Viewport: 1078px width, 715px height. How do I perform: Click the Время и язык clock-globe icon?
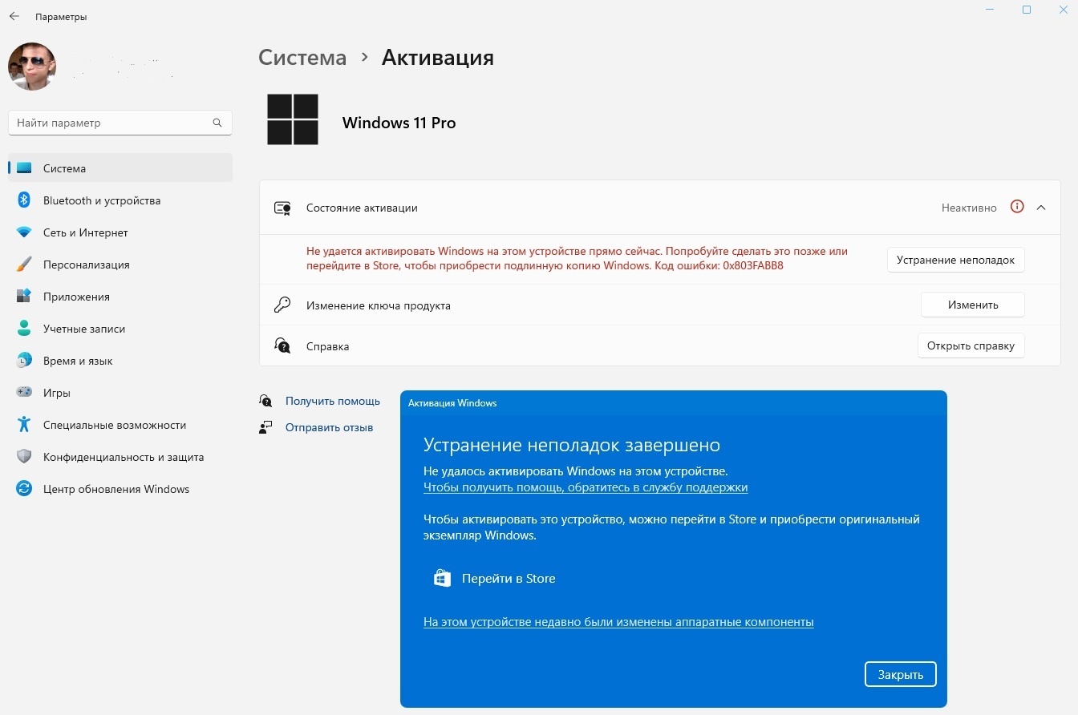click(24, 361)
